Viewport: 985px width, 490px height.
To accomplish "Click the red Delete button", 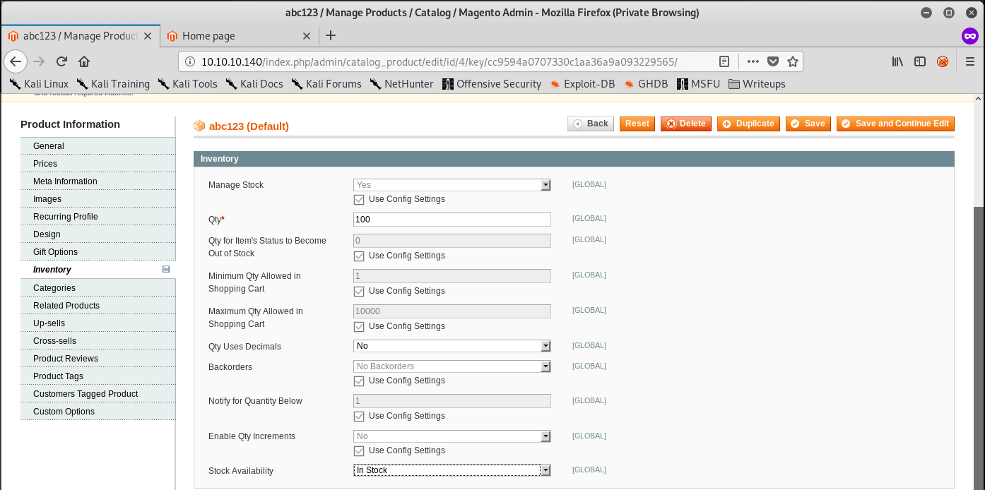I will tap(686, 124).
